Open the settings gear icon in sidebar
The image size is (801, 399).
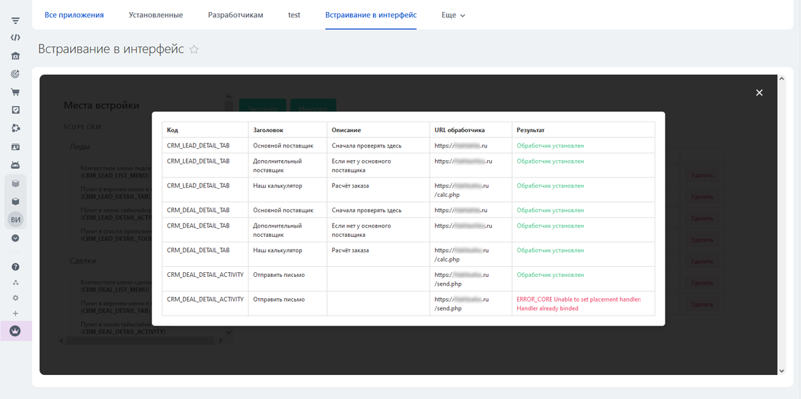15,298
